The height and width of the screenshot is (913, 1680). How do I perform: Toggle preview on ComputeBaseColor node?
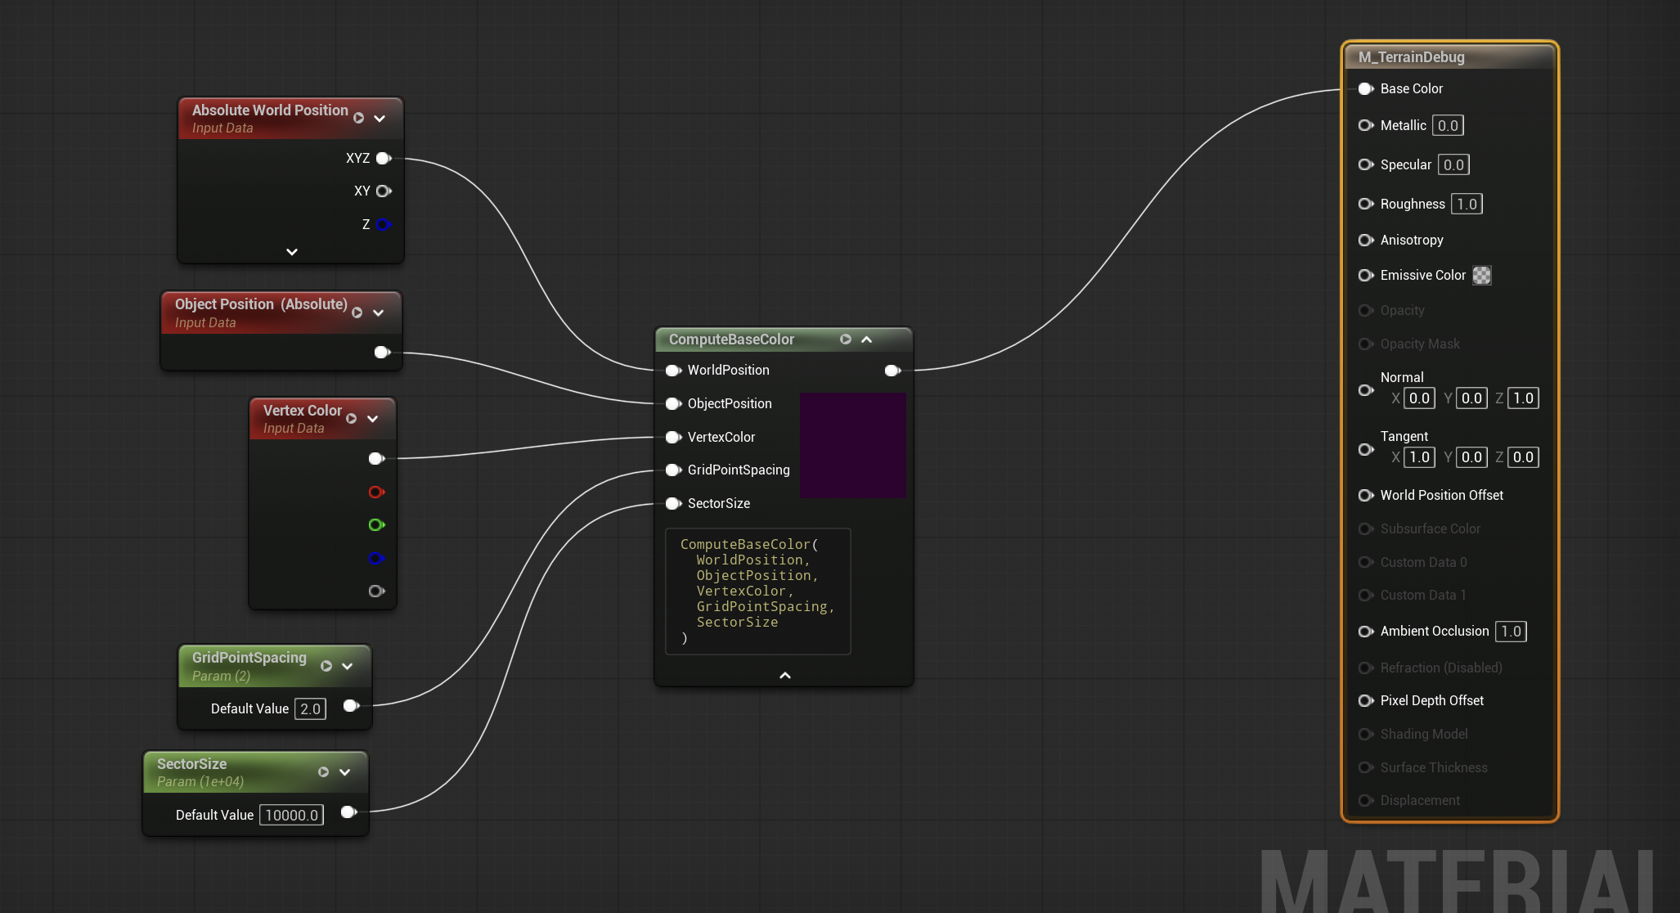846,340
